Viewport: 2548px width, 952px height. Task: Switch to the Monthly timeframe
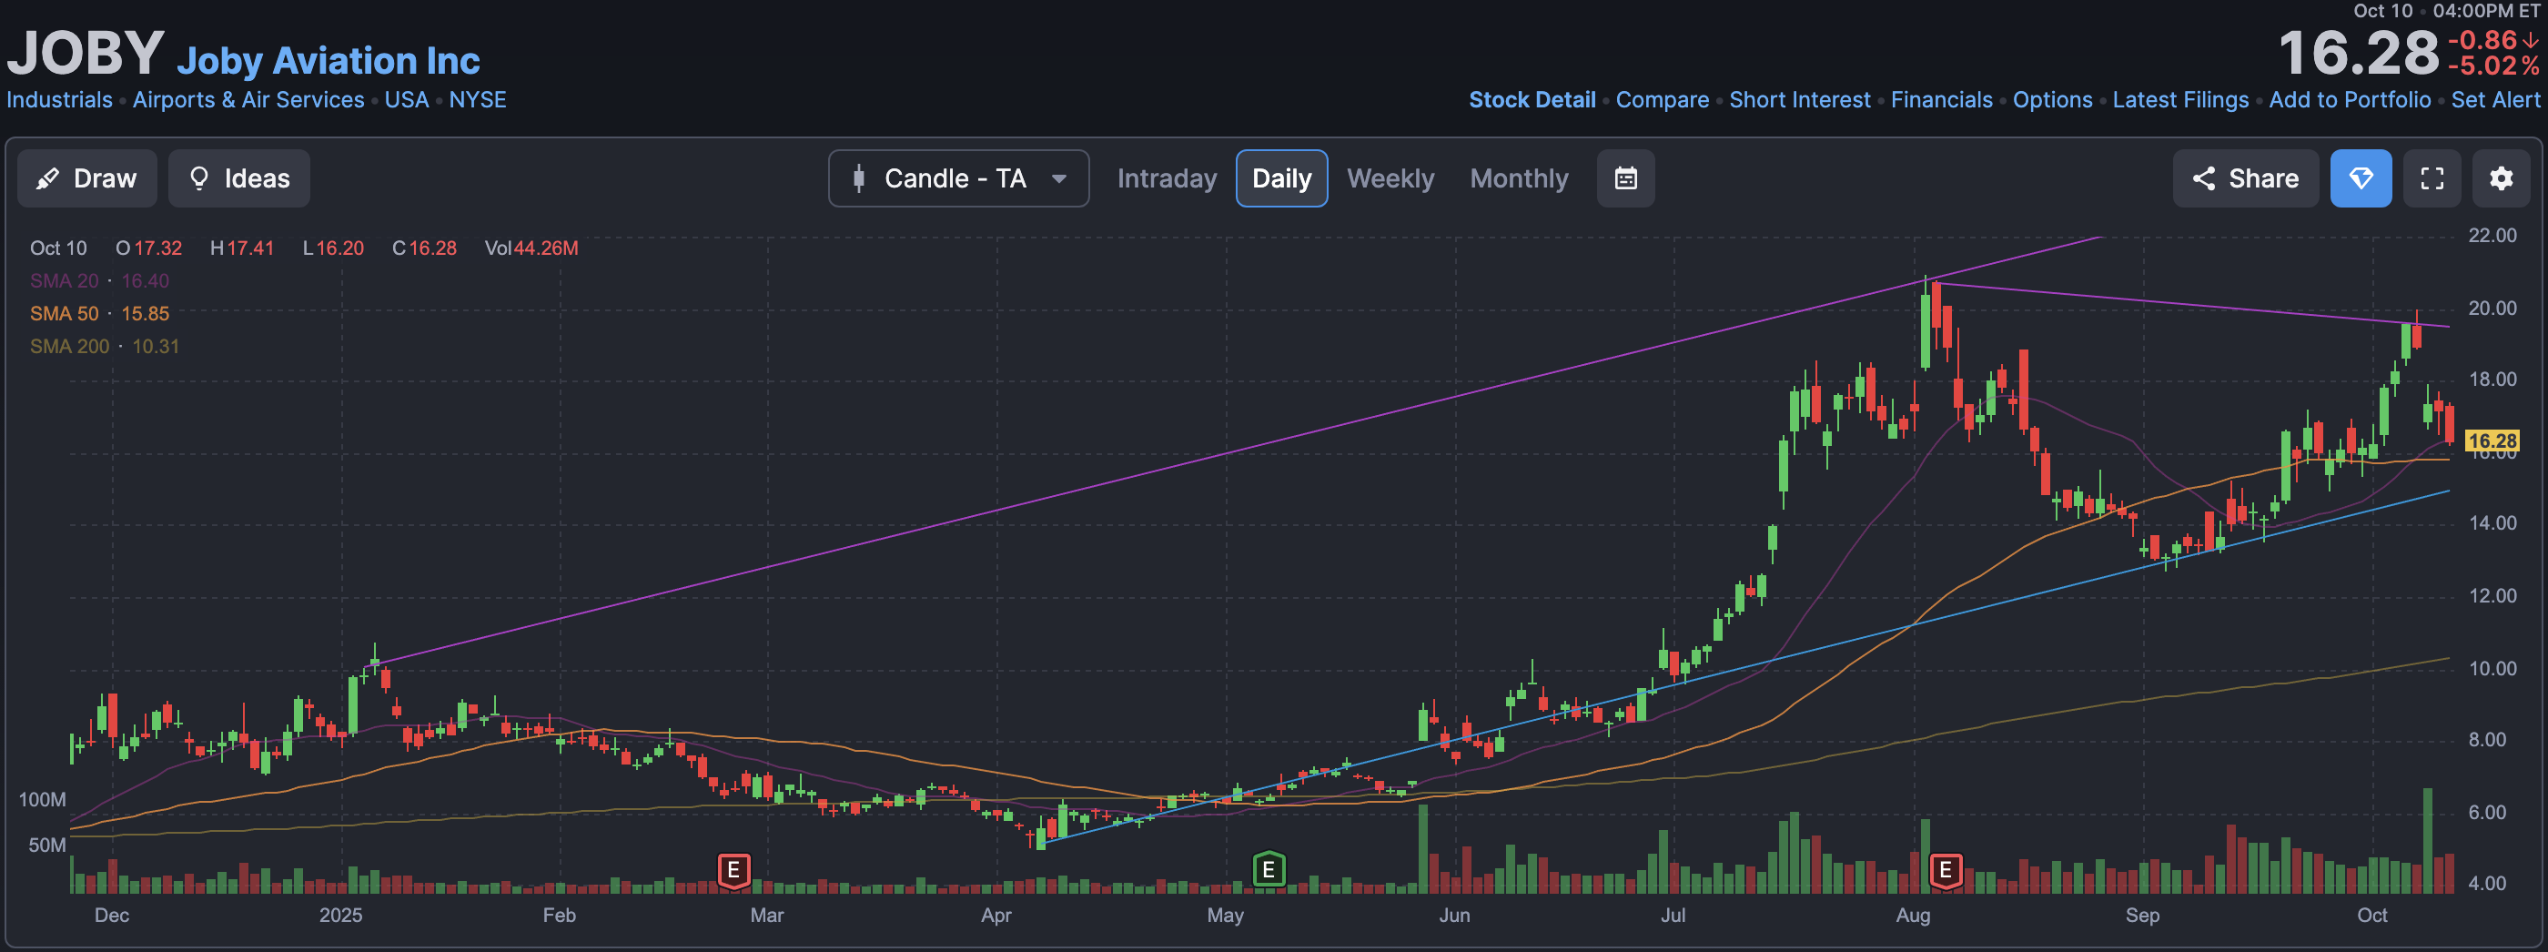(x=1518, y=178)
